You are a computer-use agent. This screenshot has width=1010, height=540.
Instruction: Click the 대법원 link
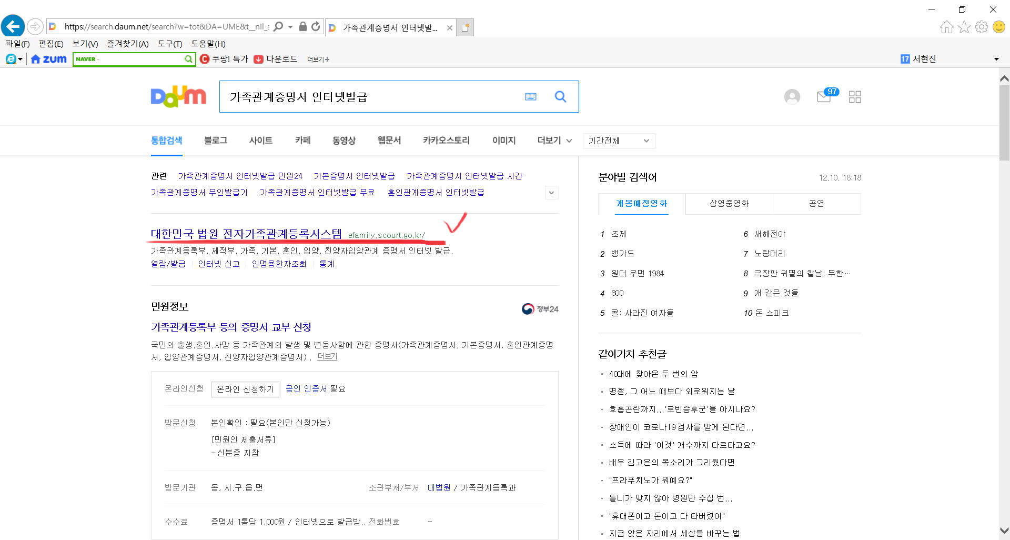[x=439, y=487]
